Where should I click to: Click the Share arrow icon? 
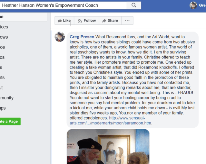tap(104, 21)
